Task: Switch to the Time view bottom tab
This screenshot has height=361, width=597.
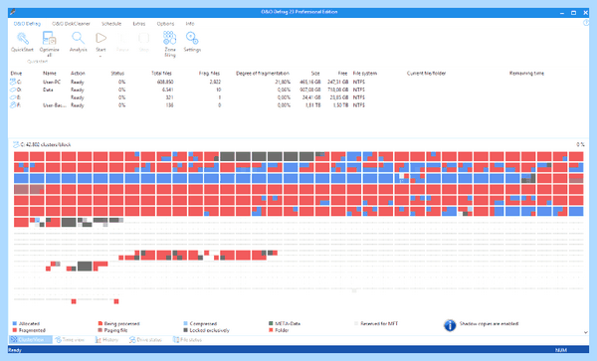Action: pyautogui.click(x=70, y=339)
